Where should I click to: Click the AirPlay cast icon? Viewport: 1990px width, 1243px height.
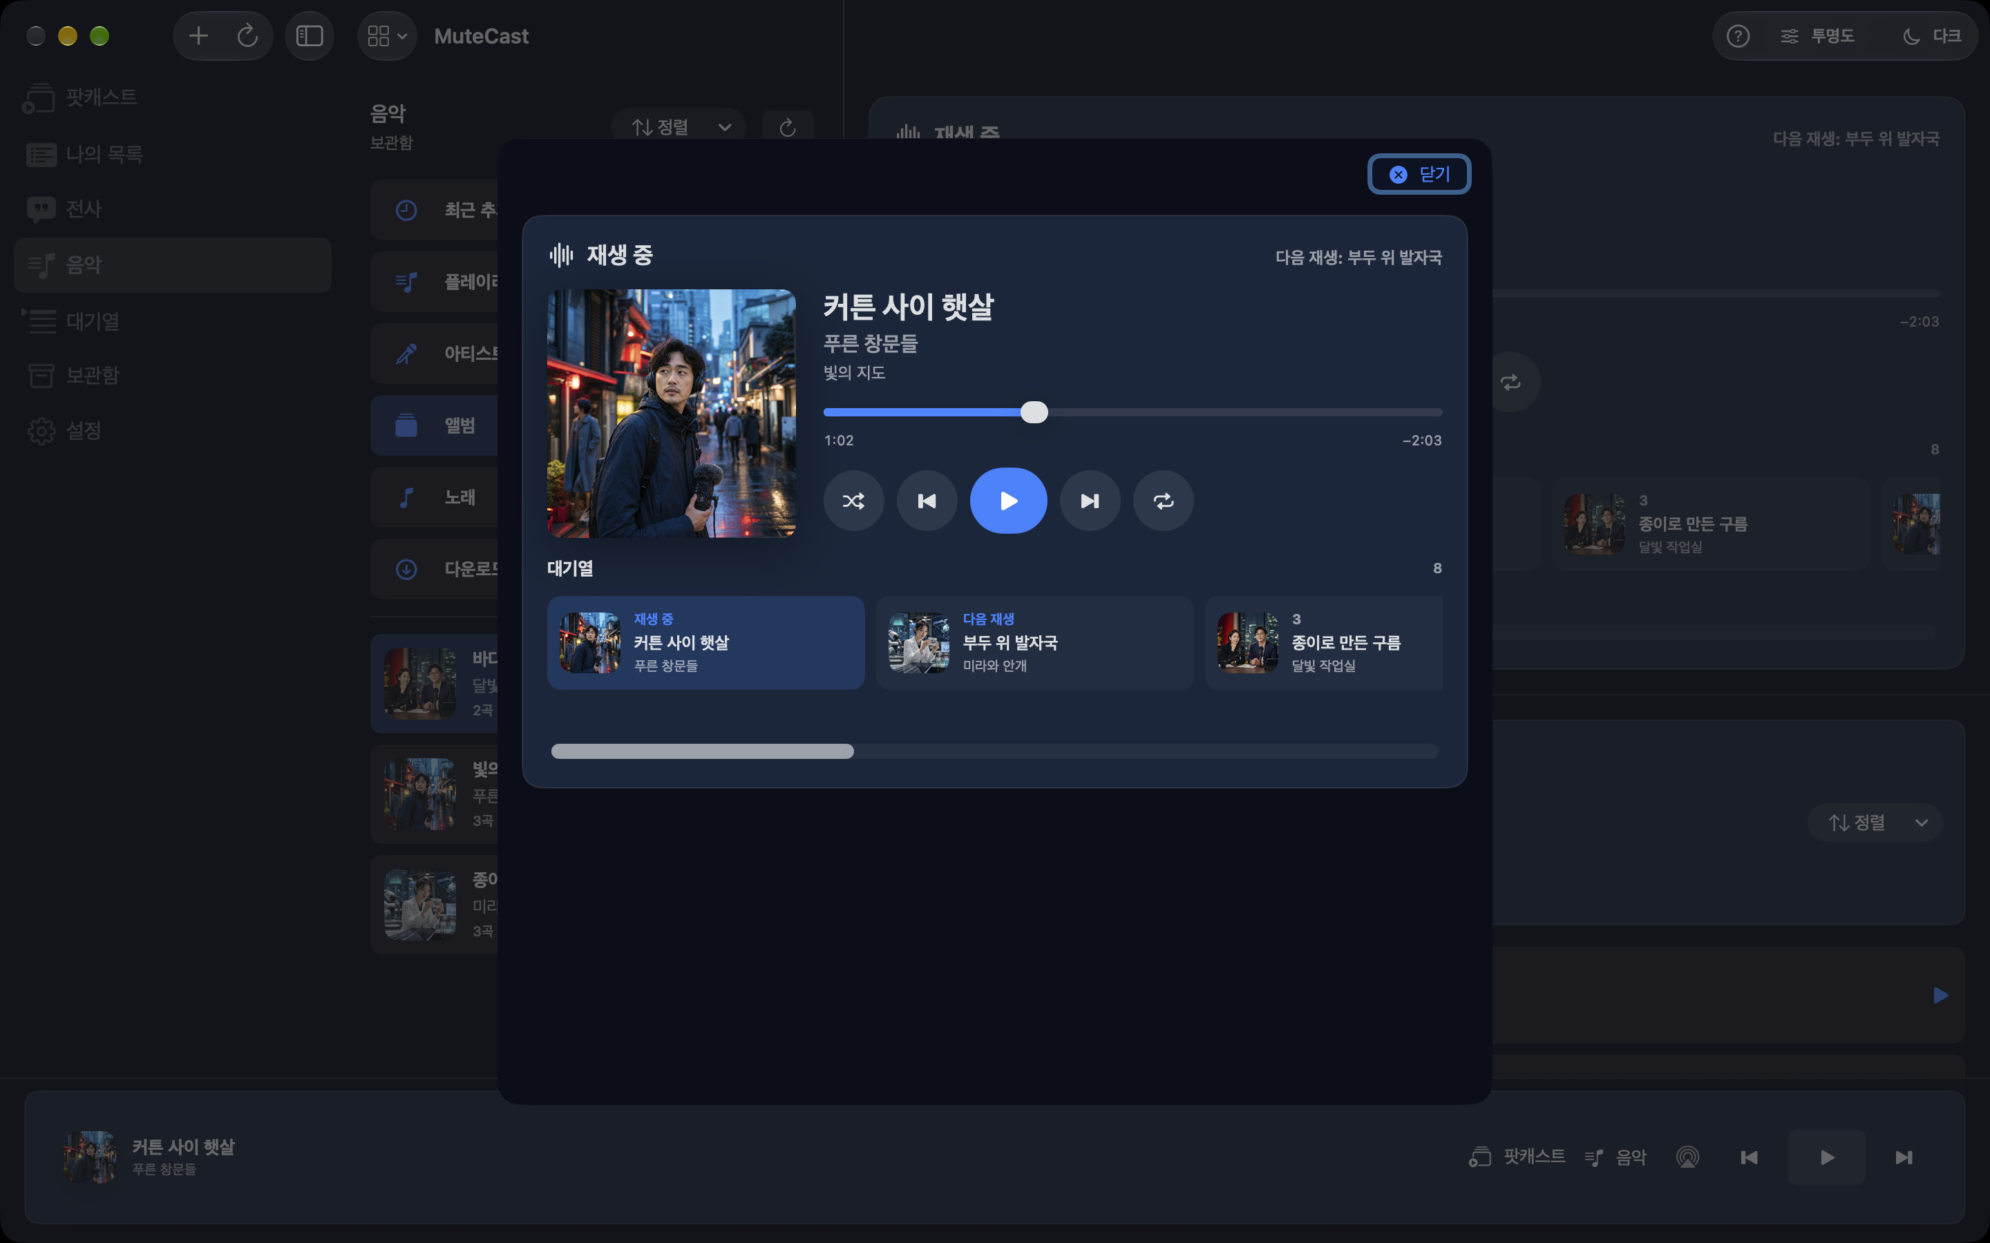click(1687, 1157)
